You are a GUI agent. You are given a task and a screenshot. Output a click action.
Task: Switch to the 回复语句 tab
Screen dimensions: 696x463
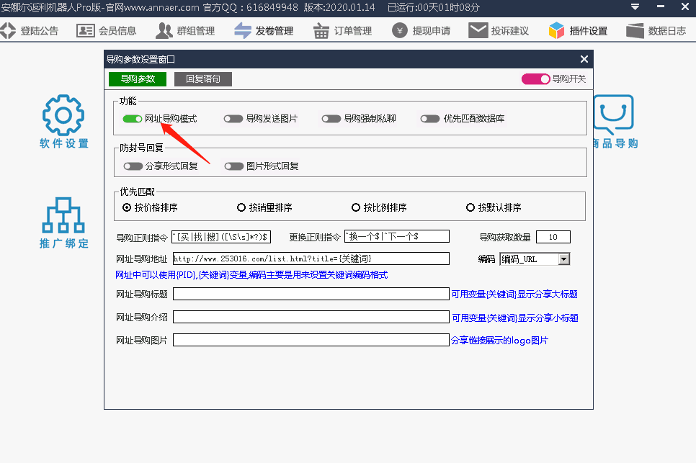(203, 79)
